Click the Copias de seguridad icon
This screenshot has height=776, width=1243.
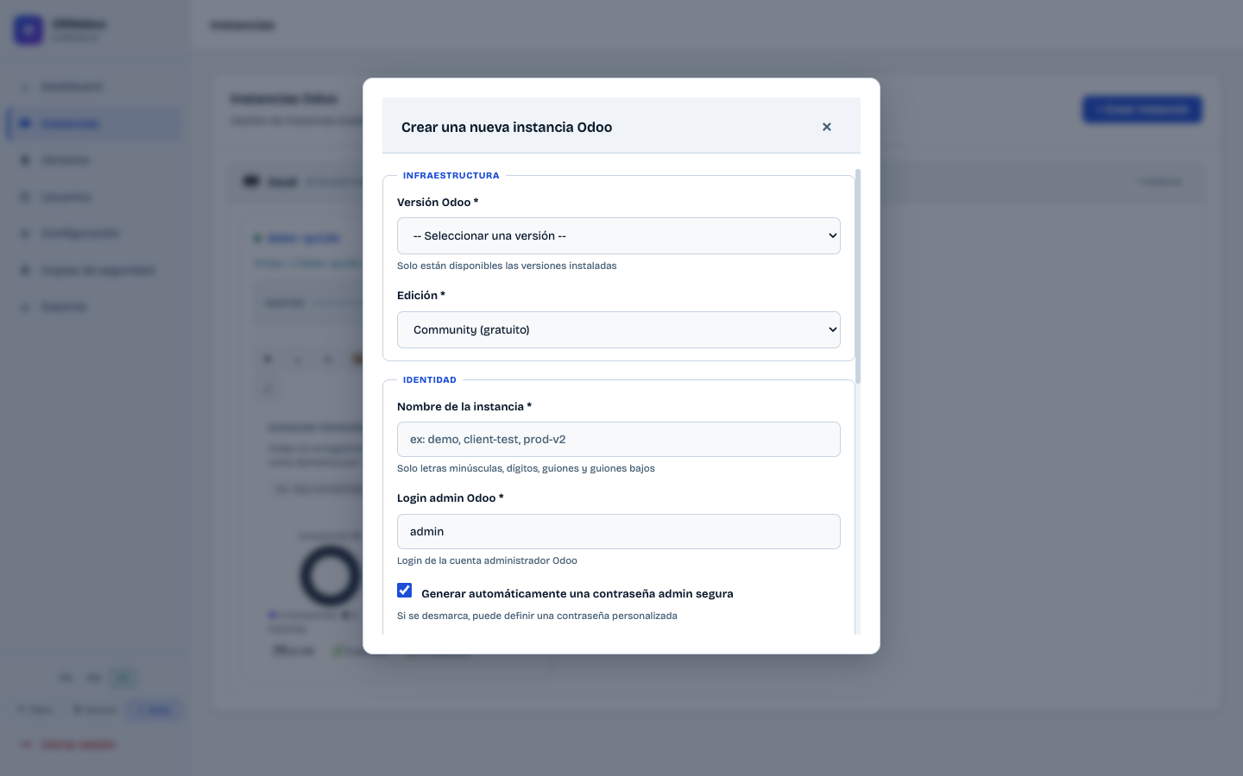click(25, 271)
